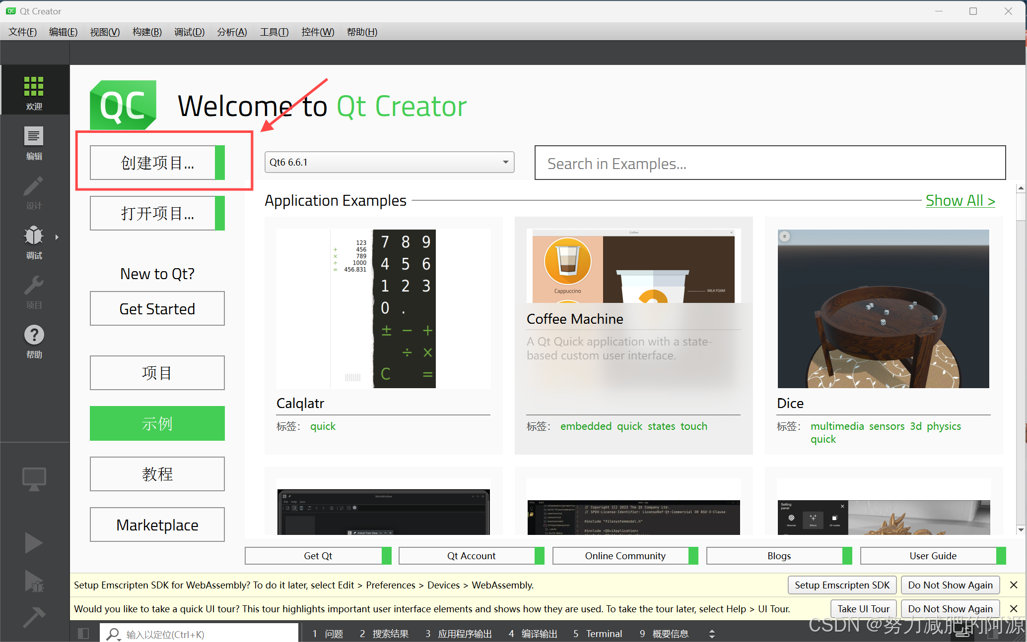Screen dimensions: 1027x642
Task: Click Setup Emscripten SDK button
Action: pyautogui.click(x=842, y=585)
